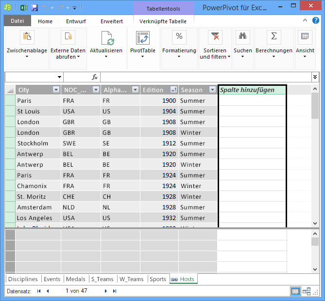
Task: Open the Zwischenablage clipboard icon
Action: click(x=27, y=37)
